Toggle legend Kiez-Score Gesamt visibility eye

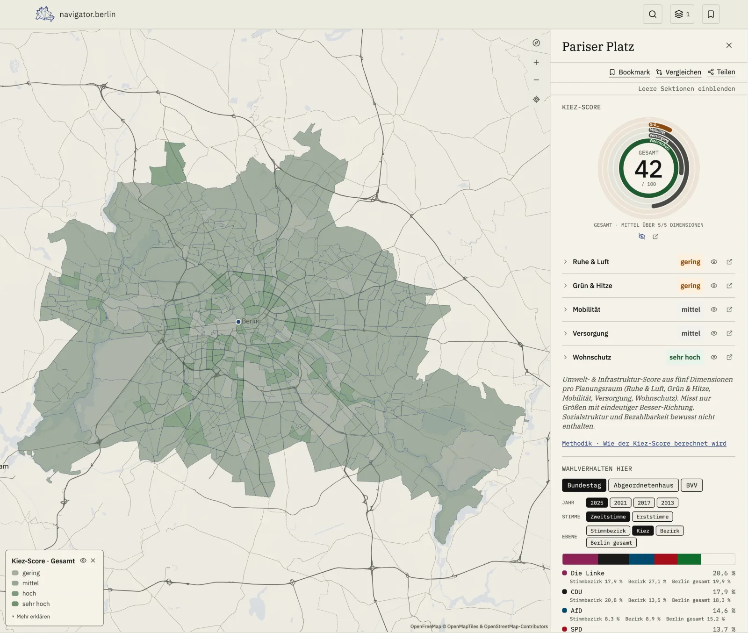83,561
